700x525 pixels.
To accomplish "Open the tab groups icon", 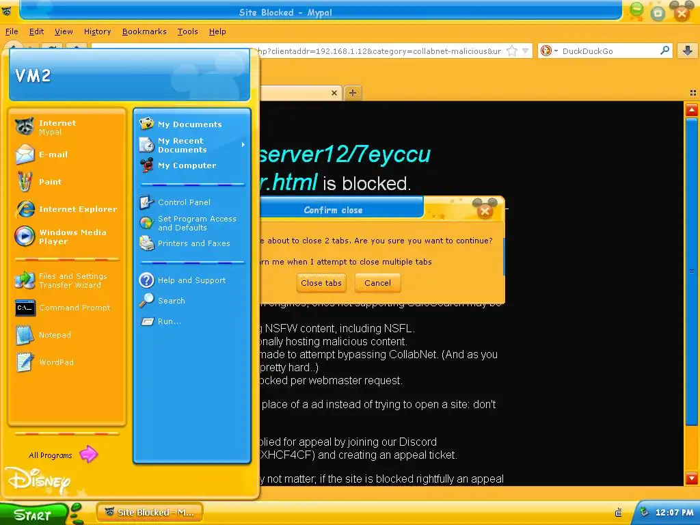I will click(693, 93).
